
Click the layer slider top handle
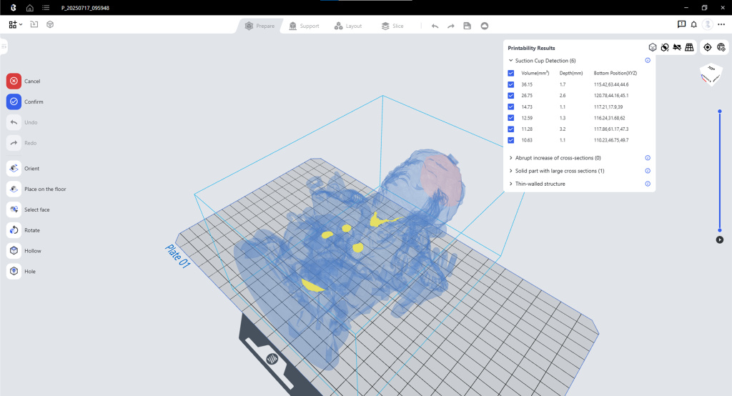[x=720, y=111]
